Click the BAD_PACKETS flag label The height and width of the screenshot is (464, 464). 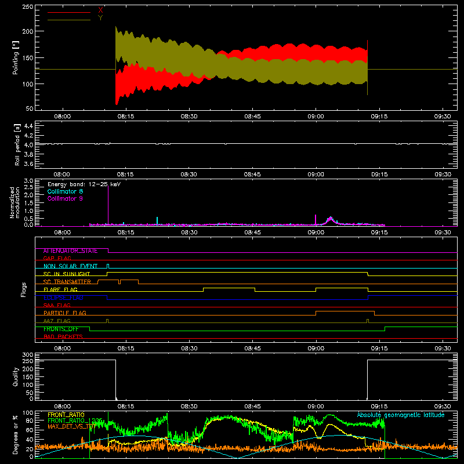pos(63,336)
